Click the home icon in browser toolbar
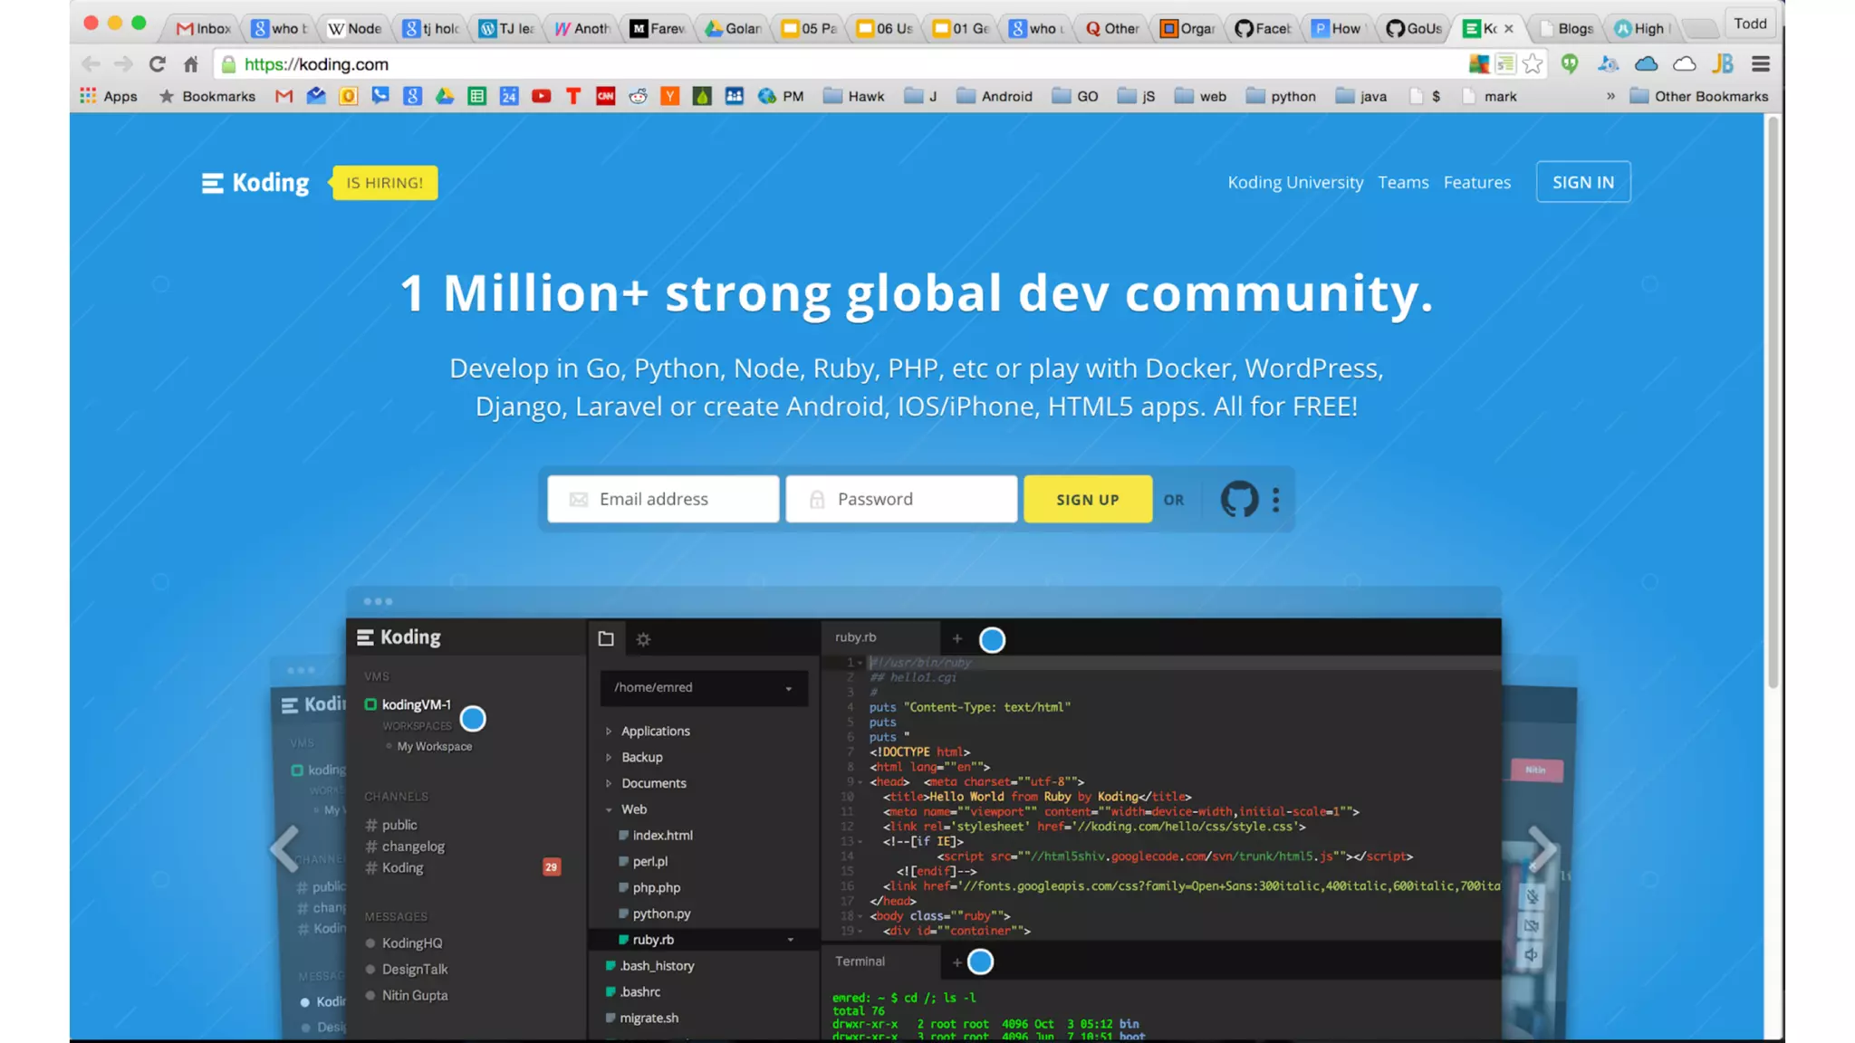This screenshot has width=1855, height=1043. click(190, 64)
